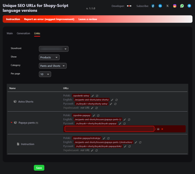Edit Polski instrukcja URL with pencil
The image size is (195, 174).
coord(104,138)
